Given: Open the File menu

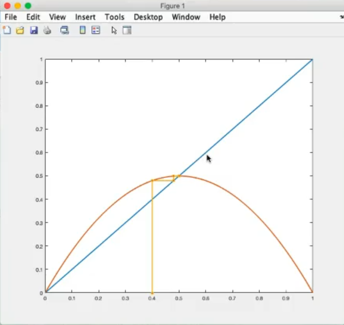Looking at the screenshot, I should coord(11,17).
